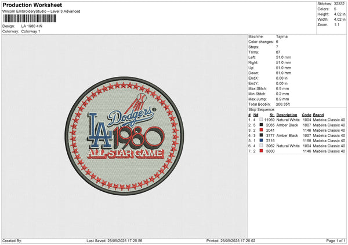Click the "Production Worksheet" title
The image size is (348, 245).
click(32, 5)
